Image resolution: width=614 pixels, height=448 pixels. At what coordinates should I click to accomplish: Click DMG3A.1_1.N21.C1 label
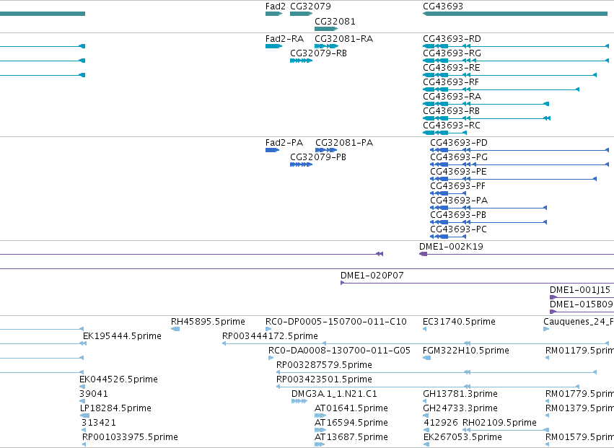point(334,395)
